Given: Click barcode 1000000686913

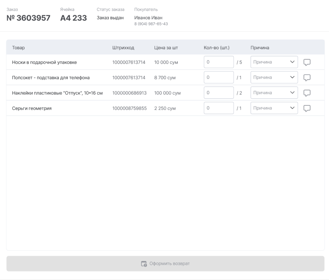Looking at the screenshot, I should tap(130, 93).
